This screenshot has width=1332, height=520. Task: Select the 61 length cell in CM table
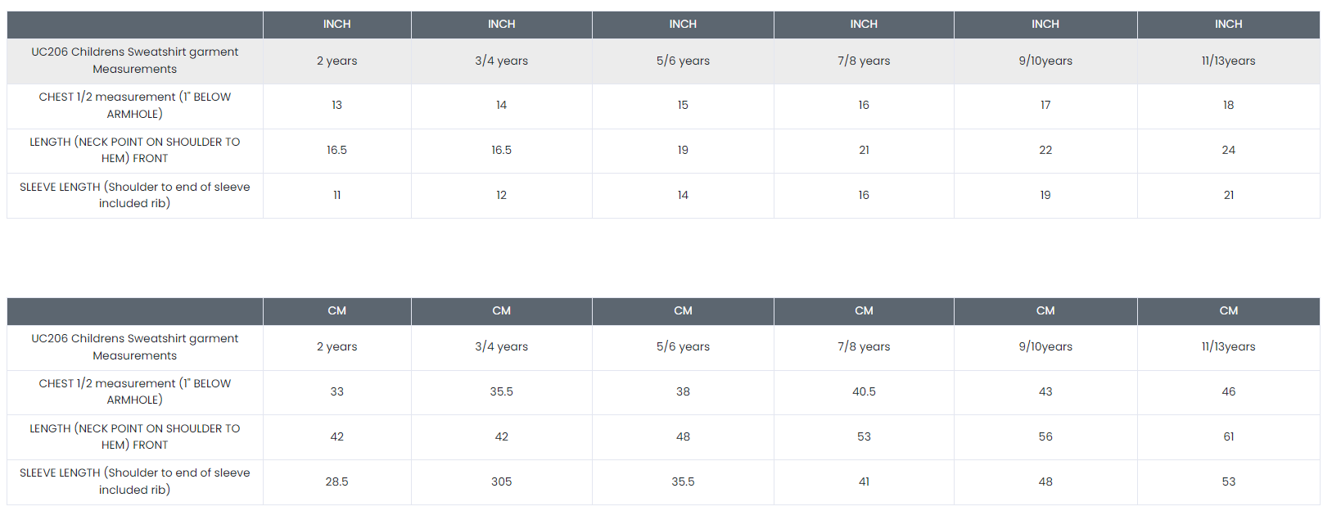pos(1228,436)
